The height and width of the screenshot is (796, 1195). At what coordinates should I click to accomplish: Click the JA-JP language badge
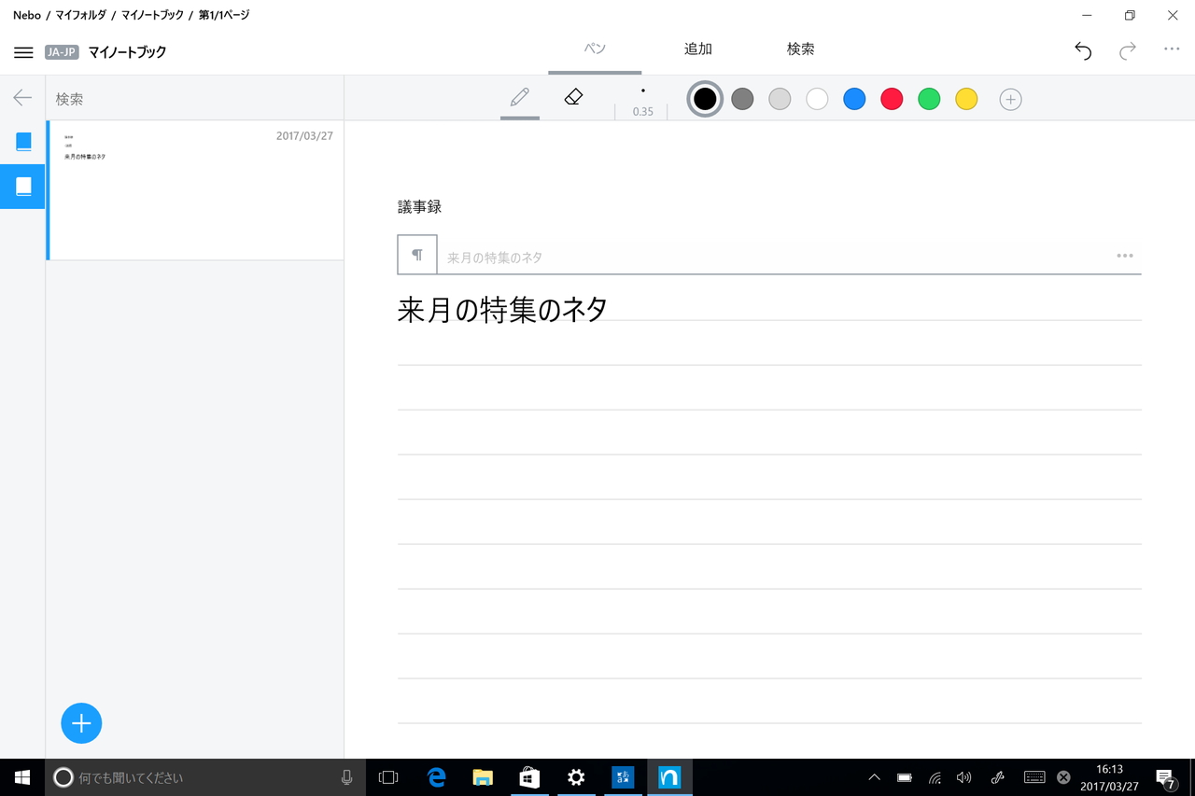(62, 52)
